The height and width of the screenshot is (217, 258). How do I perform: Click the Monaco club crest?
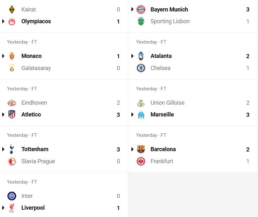pos(12,56)
